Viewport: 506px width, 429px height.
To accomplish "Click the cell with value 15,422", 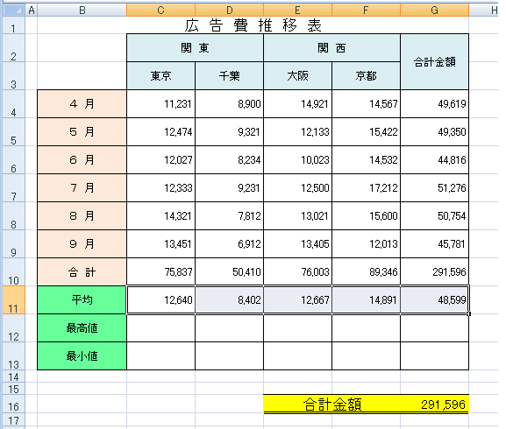I will point(366,131).
